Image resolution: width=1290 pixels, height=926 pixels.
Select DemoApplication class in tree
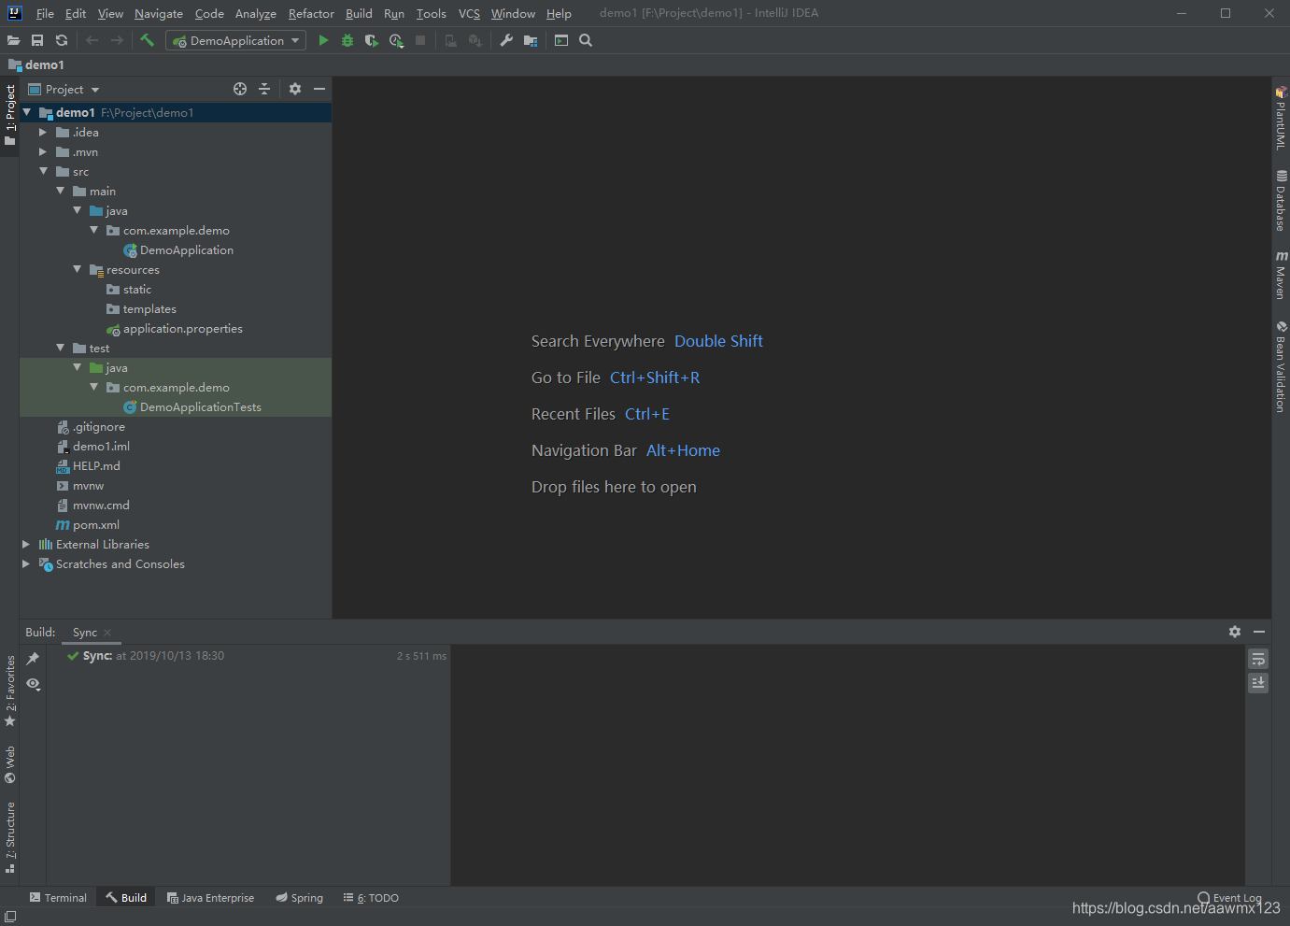tap(187, 249)
